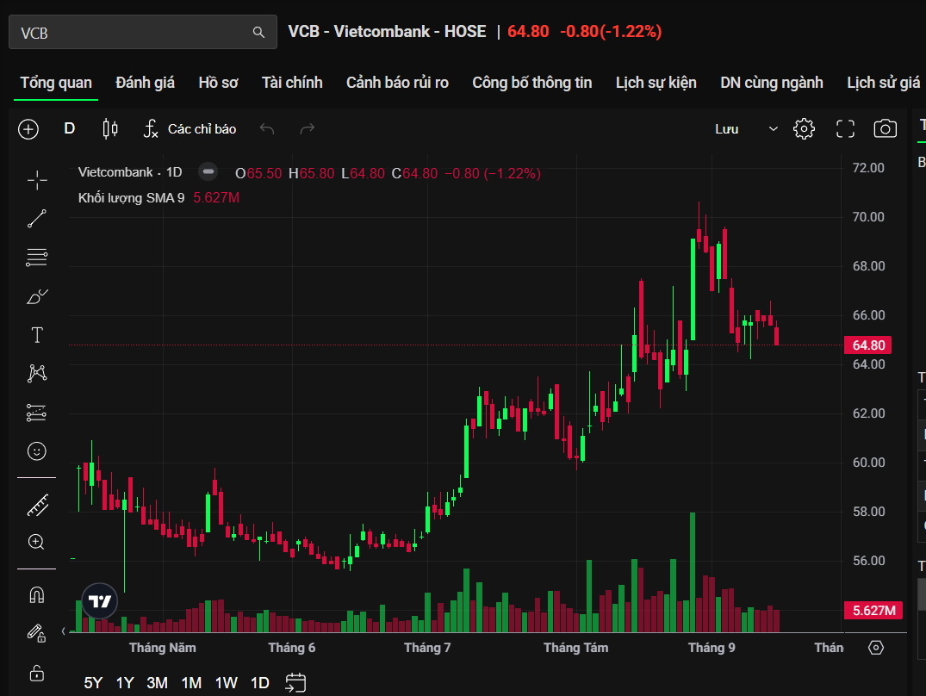
Task: Click the Tháng 9 time axis label
Action: coord(712,648)
